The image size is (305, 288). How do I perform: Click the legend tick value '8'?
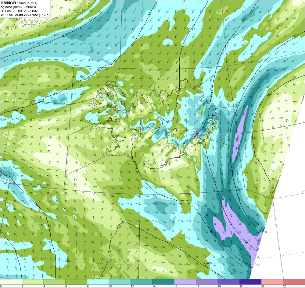point(88,286)
